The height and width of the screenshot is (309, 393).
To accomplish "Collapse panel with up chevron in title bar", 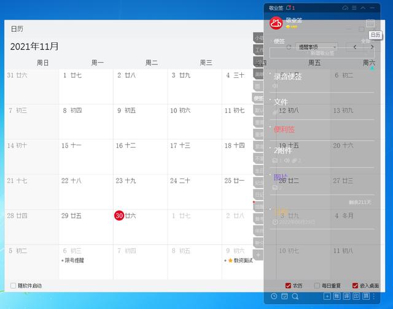I will 363,8.
